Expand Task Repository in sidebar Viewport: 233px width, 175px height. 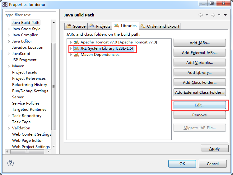9,116
